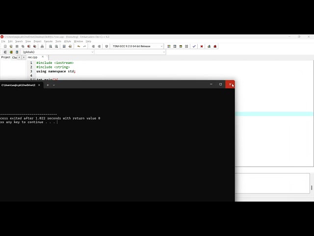Click the Goto Line toolbar icon
Viewport: 314px width, 236px height.
tap(70, 46)
